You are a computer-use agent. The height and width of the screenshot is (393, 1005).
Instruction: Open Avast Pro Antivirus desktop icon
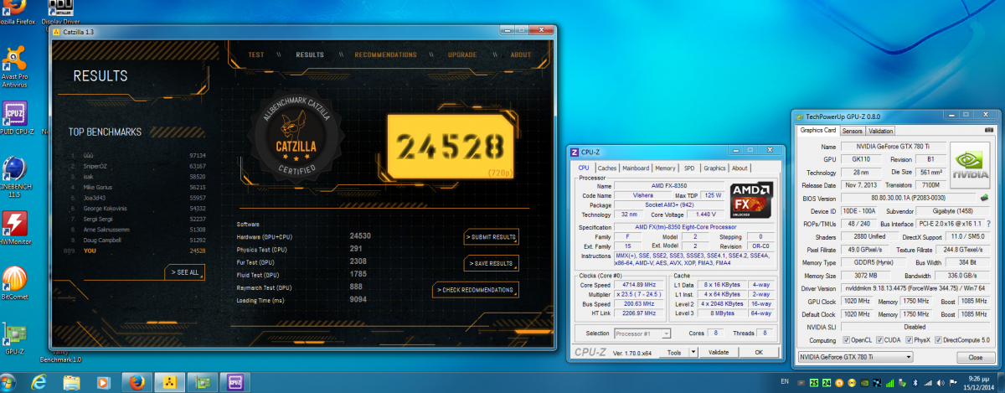coord(14,67)
